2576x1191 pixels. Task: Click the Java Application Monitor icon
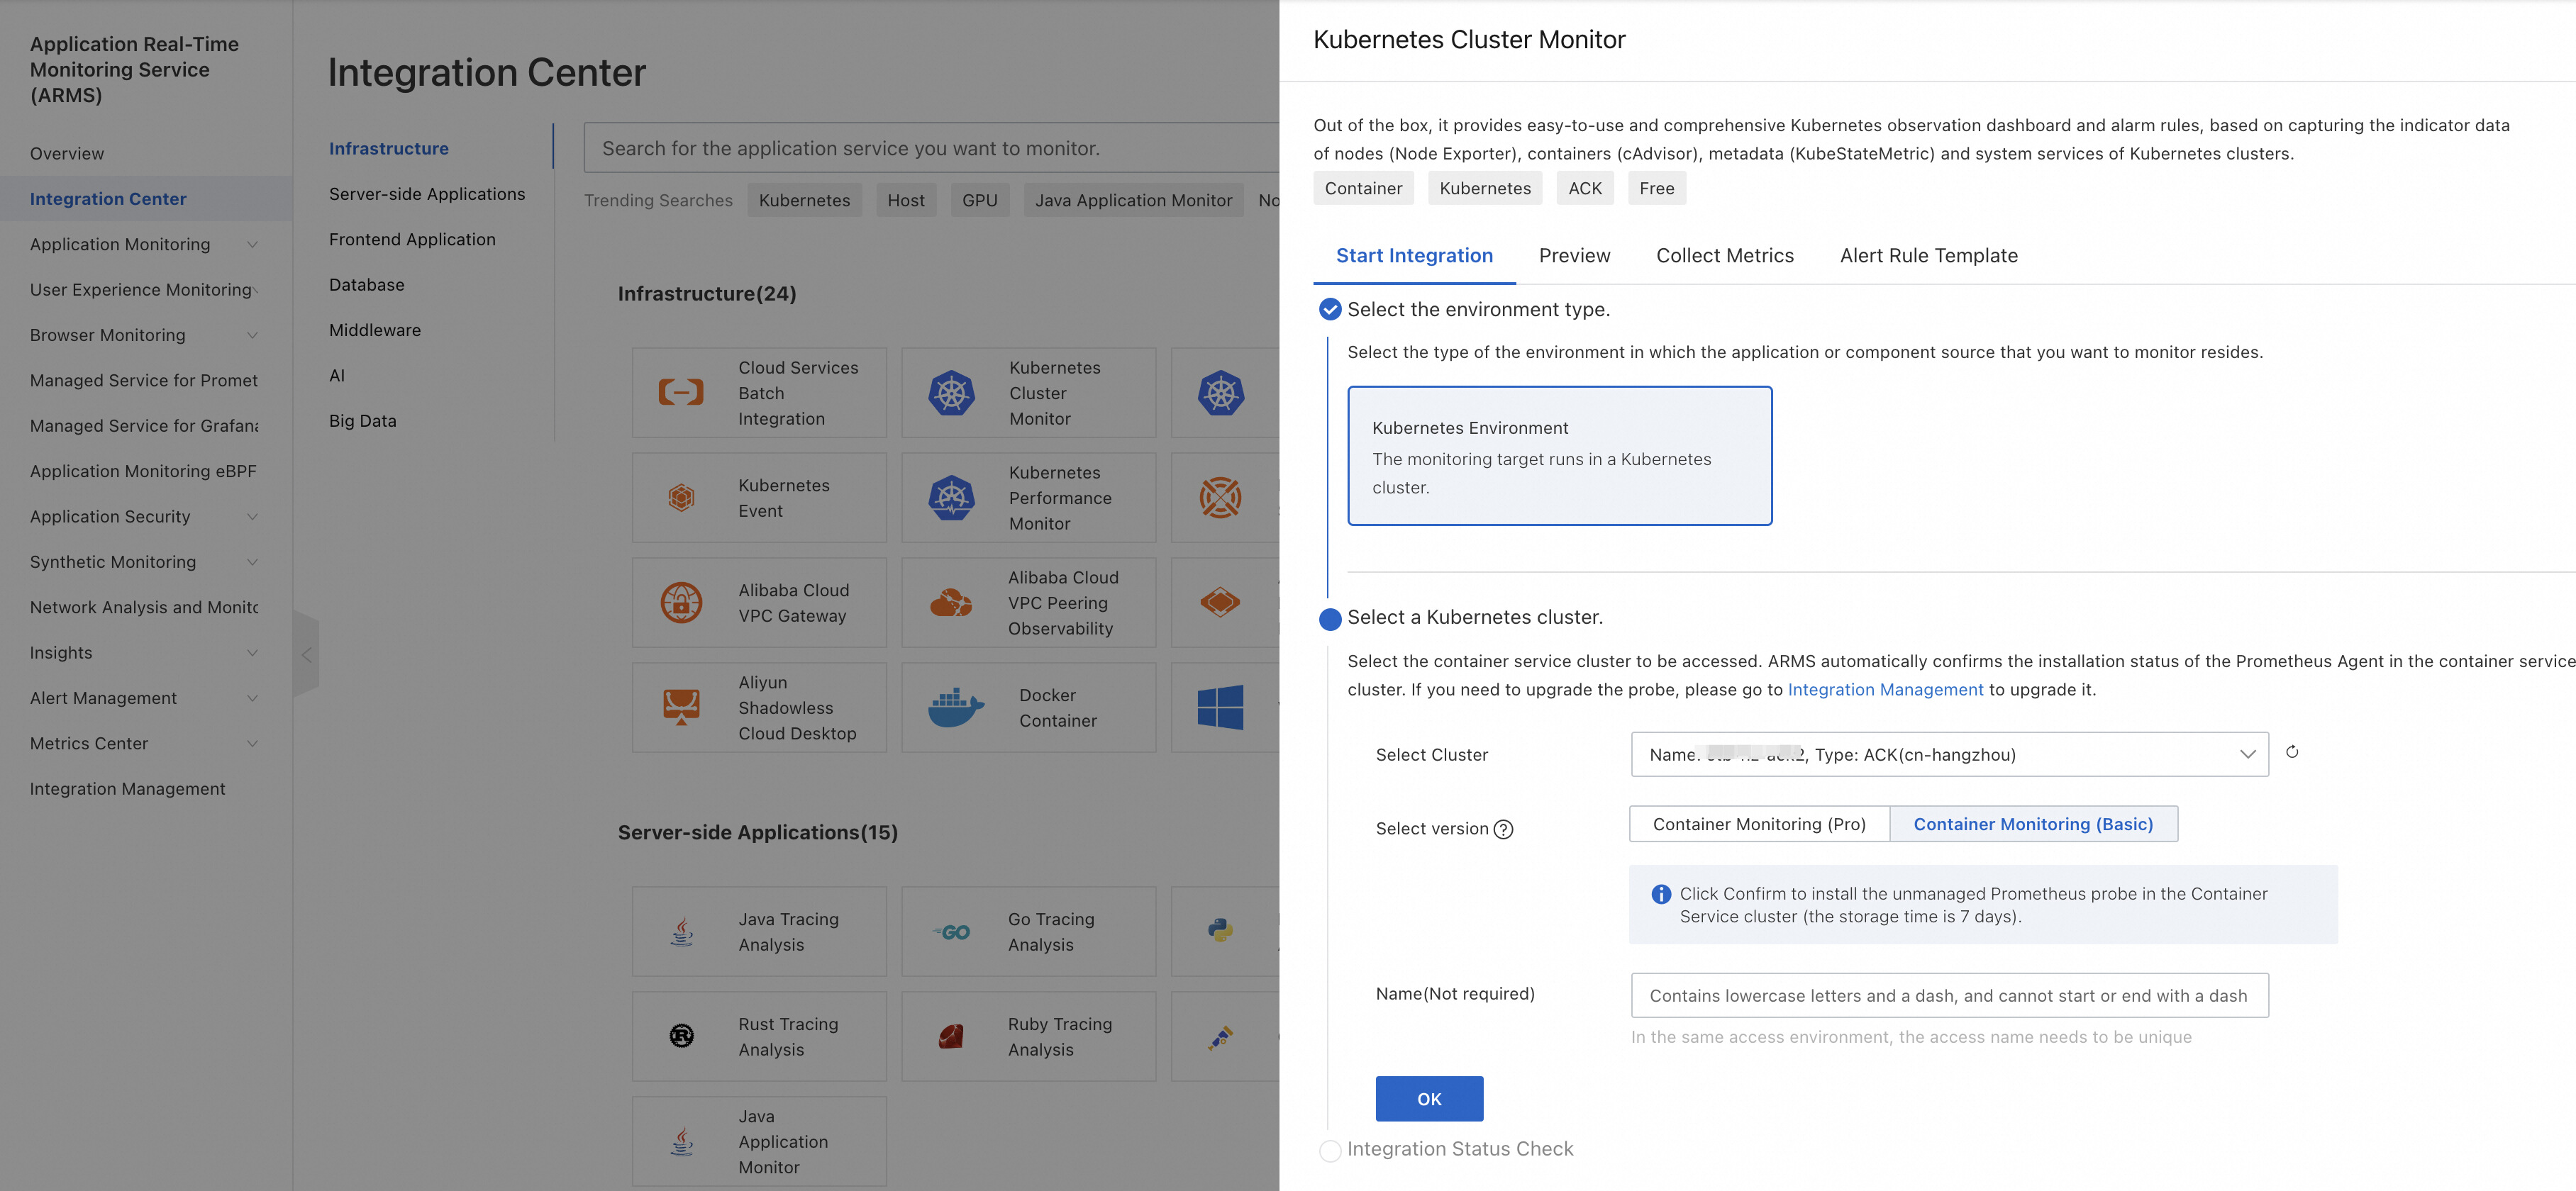click(x=681, y=1141)
